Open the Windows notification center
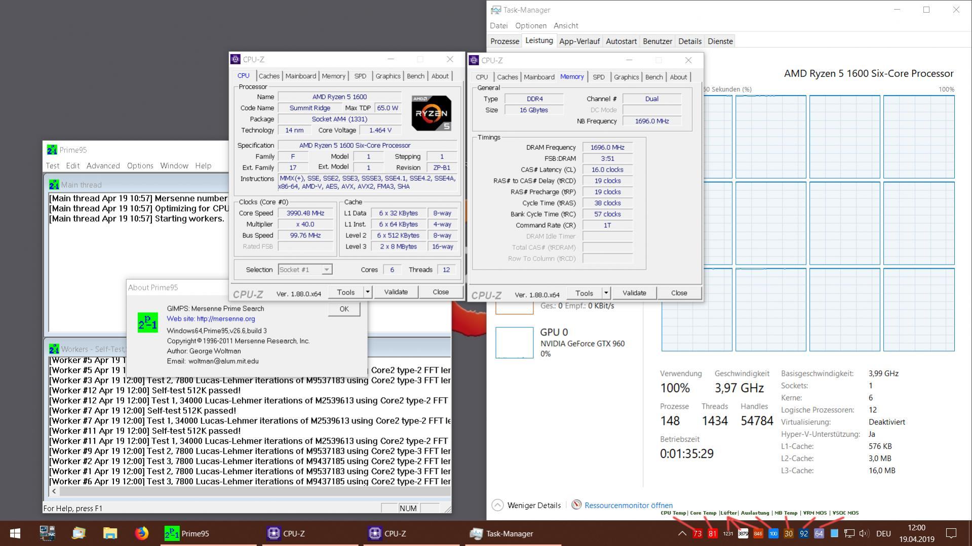This screenshot has width=972, height=546. click(951, 533)
